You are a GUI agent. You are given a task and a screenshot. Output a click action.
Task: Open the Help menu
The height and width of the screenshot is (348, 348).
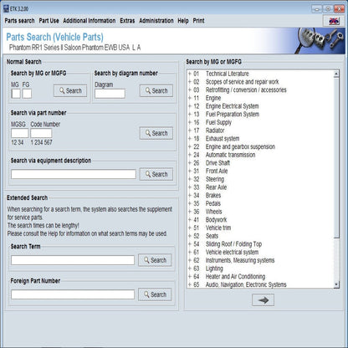tap(183, 21)
